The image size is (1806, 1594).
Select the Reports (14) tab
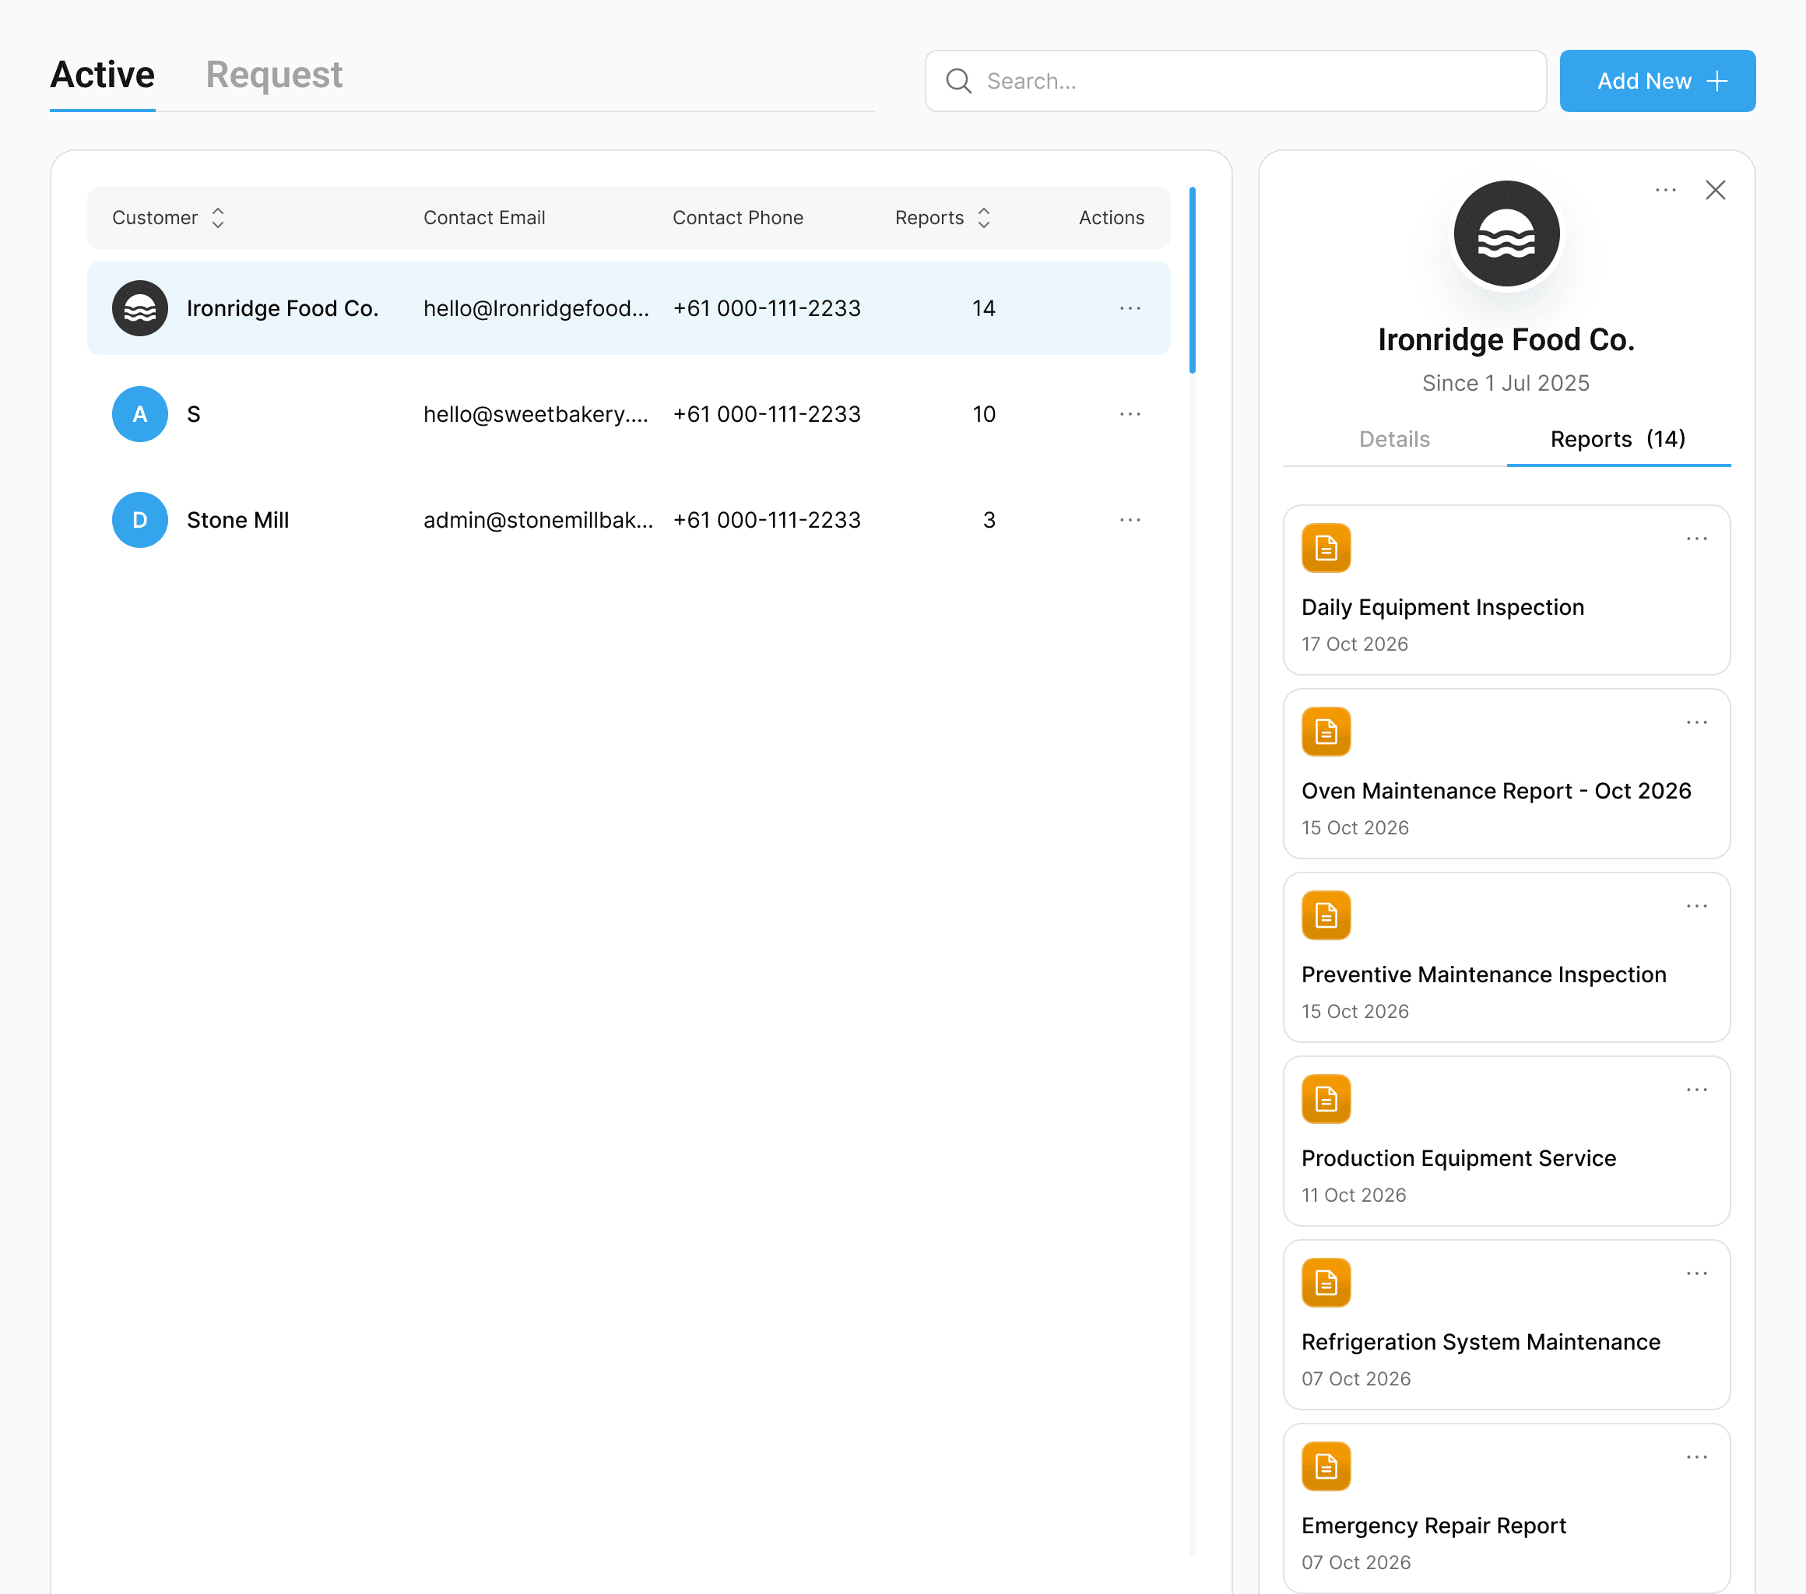tap(1617, 439)
